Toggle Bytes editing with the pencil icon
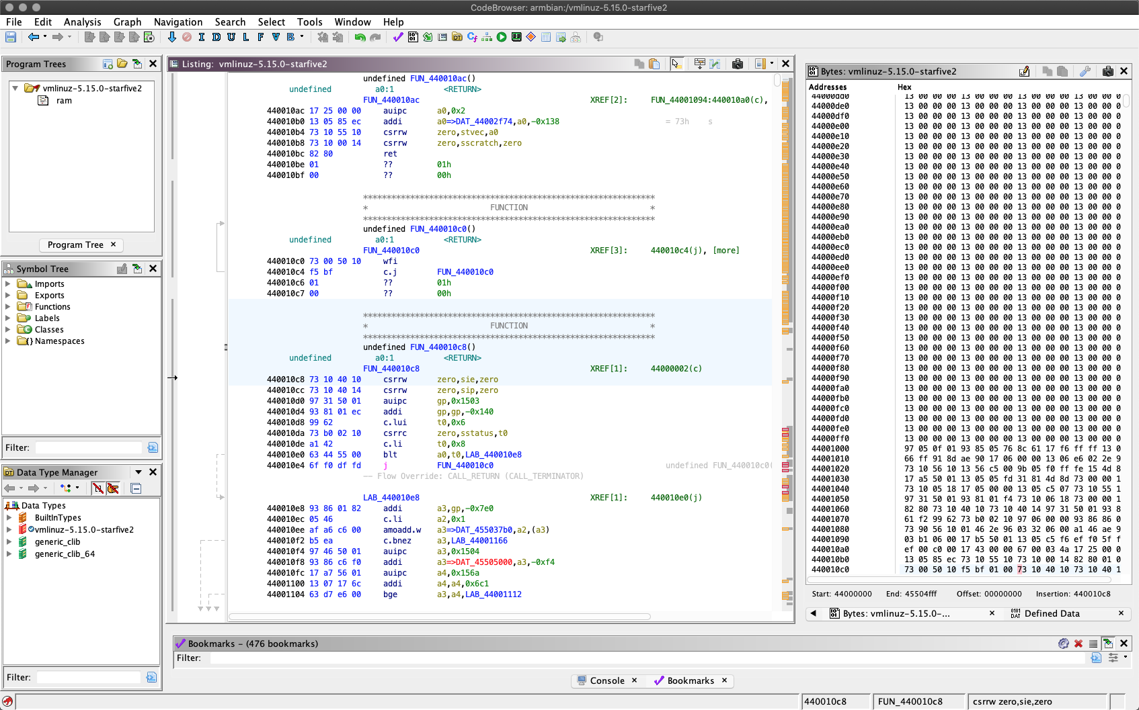The height and width of the screenshot is (710, 1139). point(1024,71)
